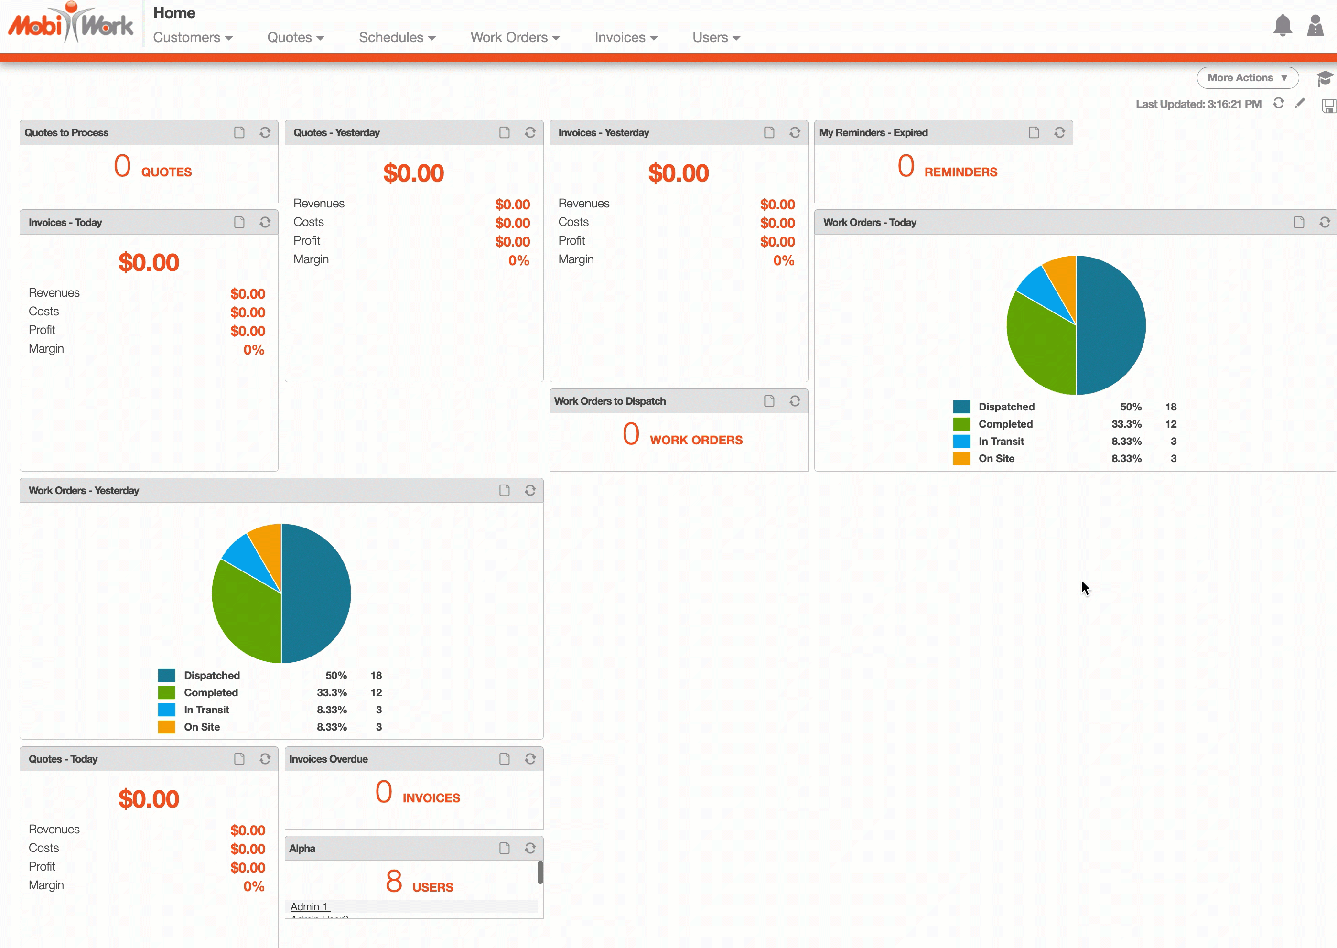Image resolution: width=1337 pixels, height=948 pixels.
Task: Refresh the Work Orders - Yesterday widget
Action: click(x=530, y=490)
